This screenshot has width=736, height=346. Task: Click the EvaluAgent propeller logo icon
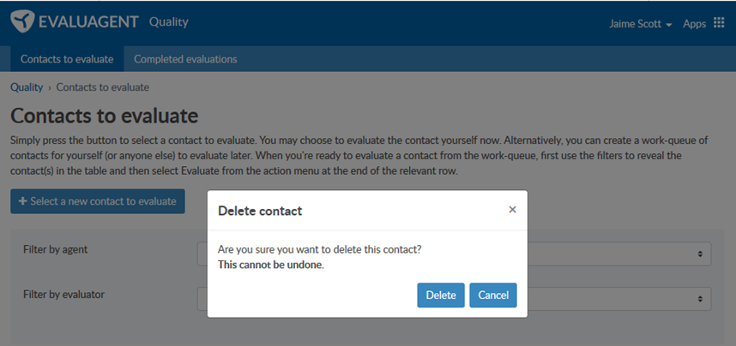click(22, 21)
